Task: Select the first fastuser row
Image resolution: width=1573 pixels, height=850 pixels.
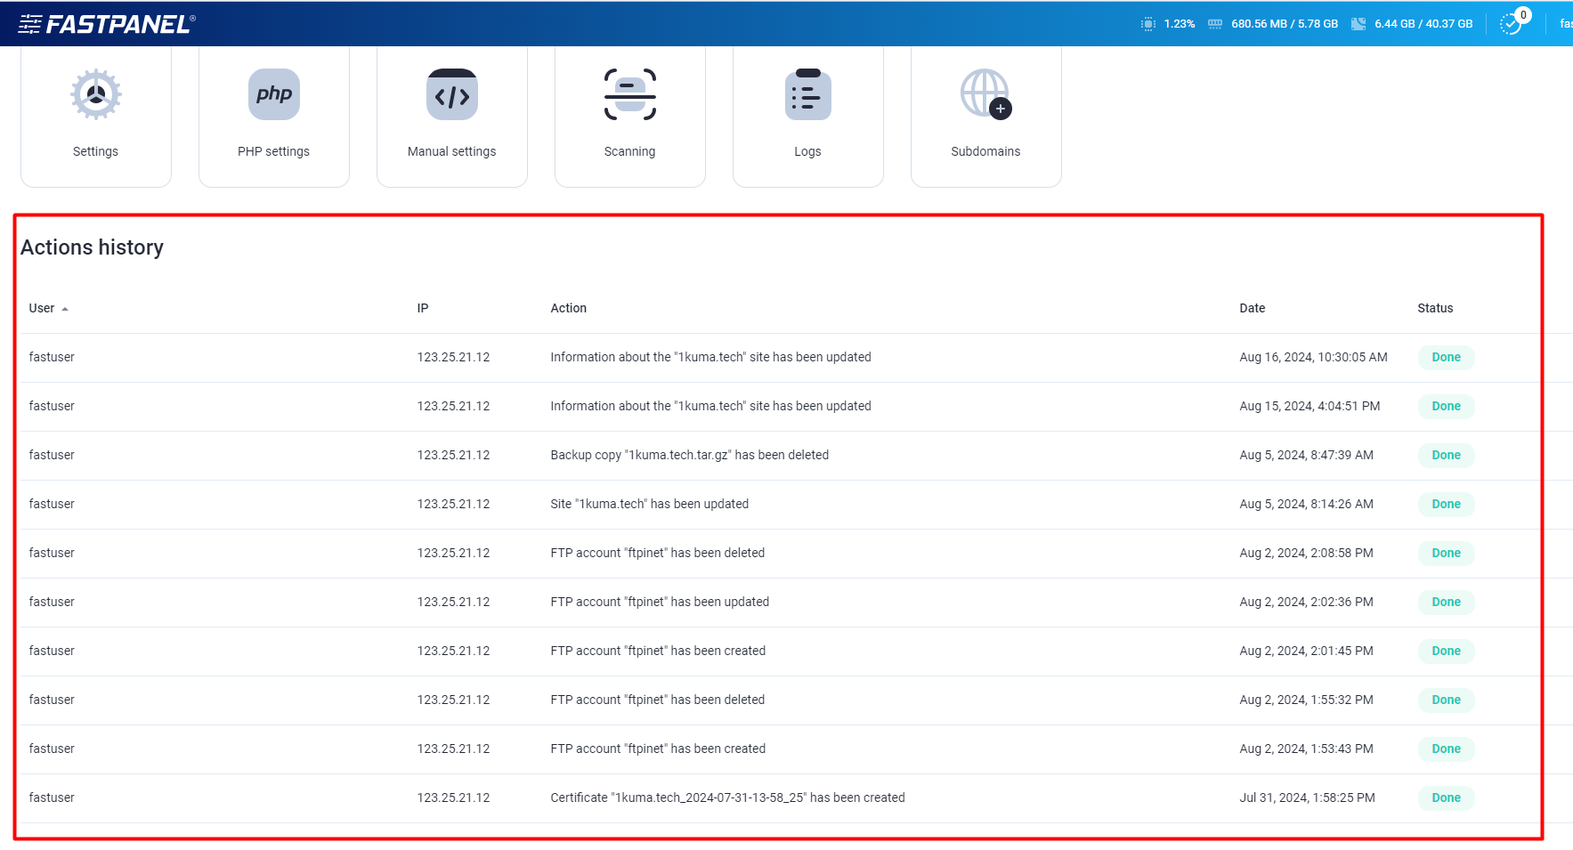Action: tap(52, 357)
